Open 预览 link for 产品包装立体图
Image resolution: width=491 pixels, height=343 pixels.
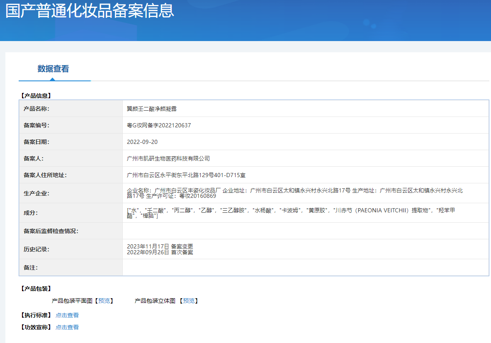[x=189, y=301]
